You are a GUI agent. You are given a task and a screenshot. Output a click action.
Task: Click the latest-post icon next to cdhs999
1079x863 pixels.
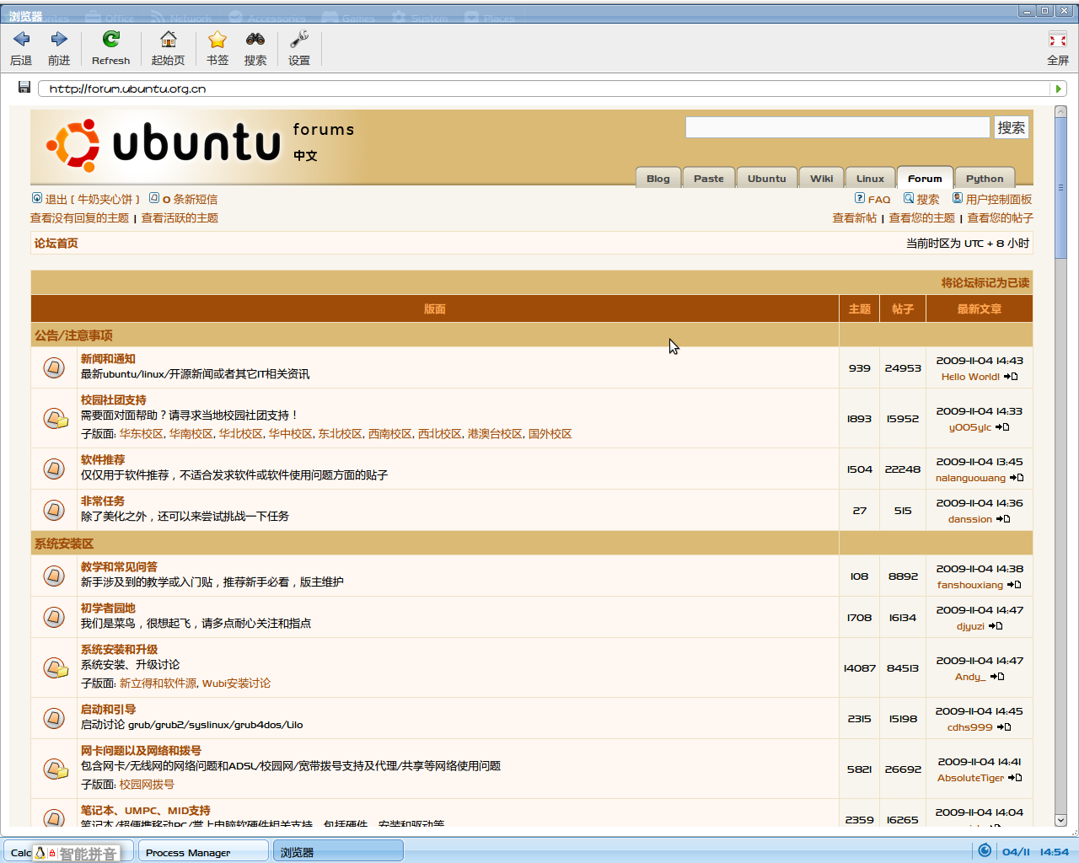[x=1003, y=727]
